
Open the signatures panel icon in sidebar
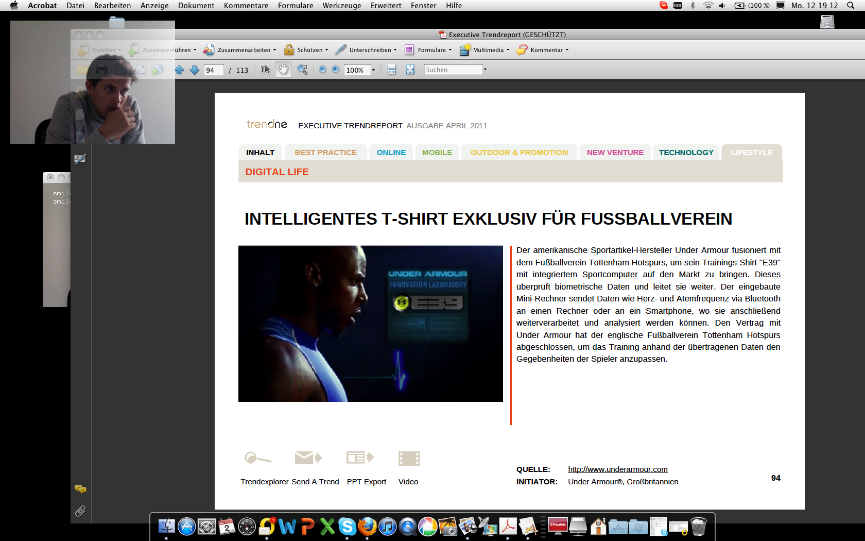(x=80, y=159)
